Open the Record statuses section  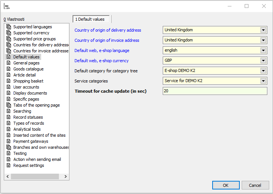tap(28, 117)
